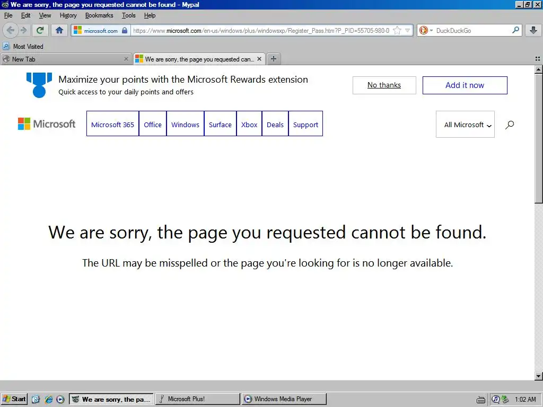
Task: Switch to Microsoft Plus! taskbar window
Action: (197, 399)
